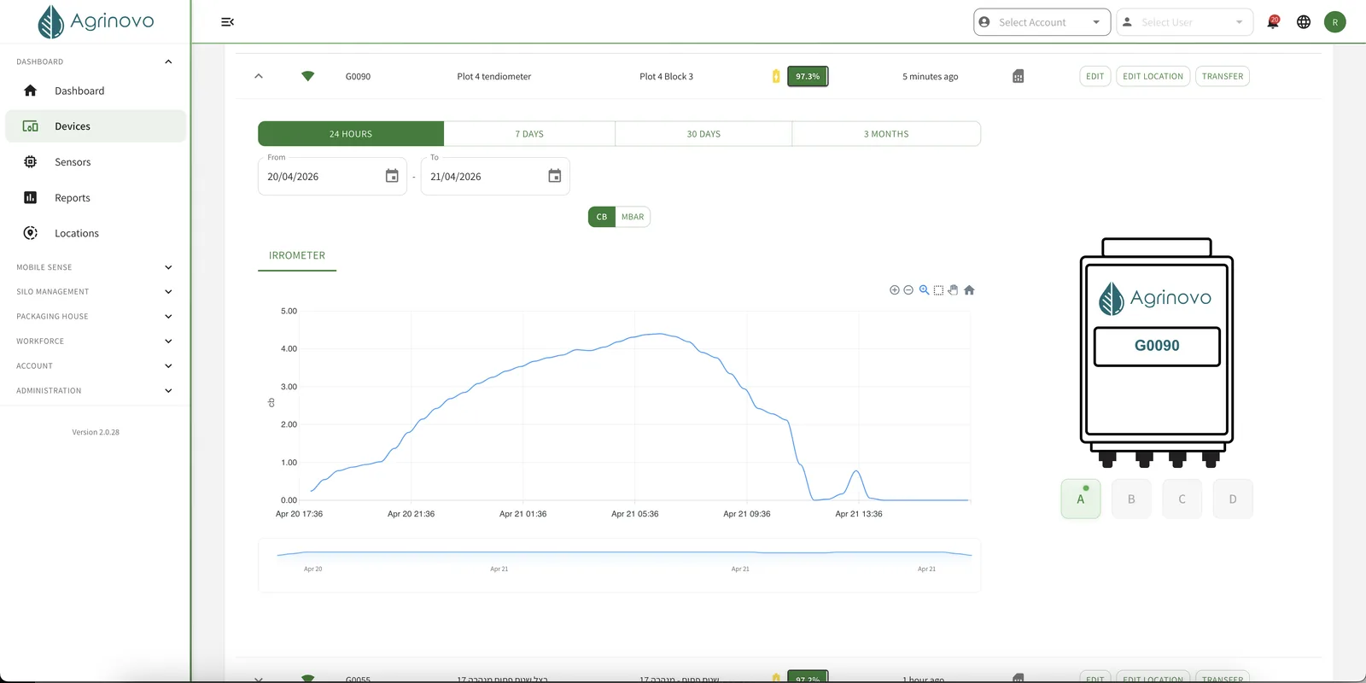Select the 24 HOURS range tab
Screen dimensions: 1366x683
(x=351, y=134)
